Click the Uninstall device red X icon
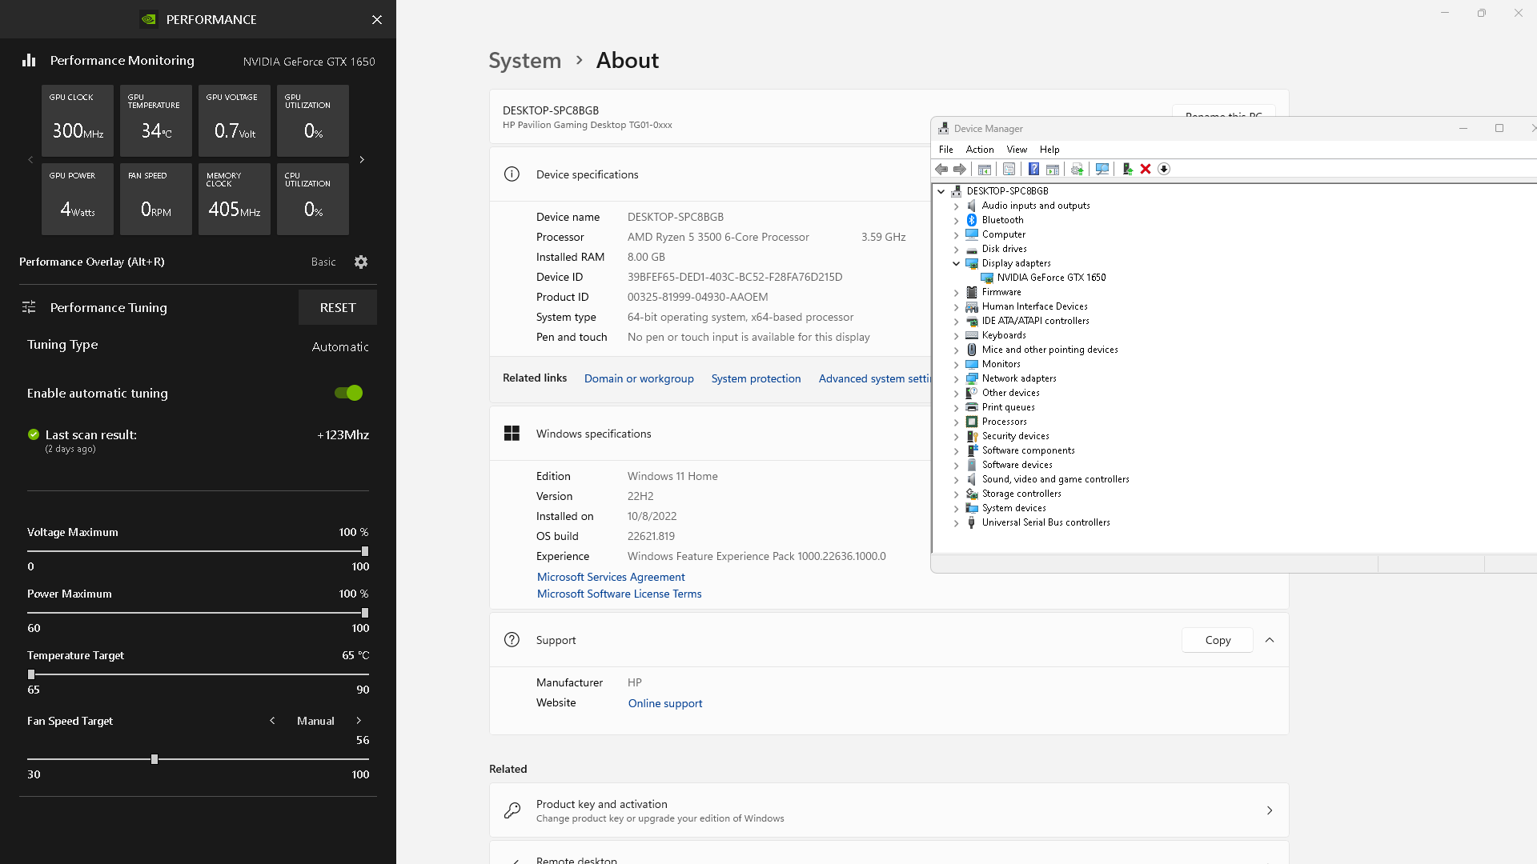The image size is (1537, 864). click(x=1146, y=169)
